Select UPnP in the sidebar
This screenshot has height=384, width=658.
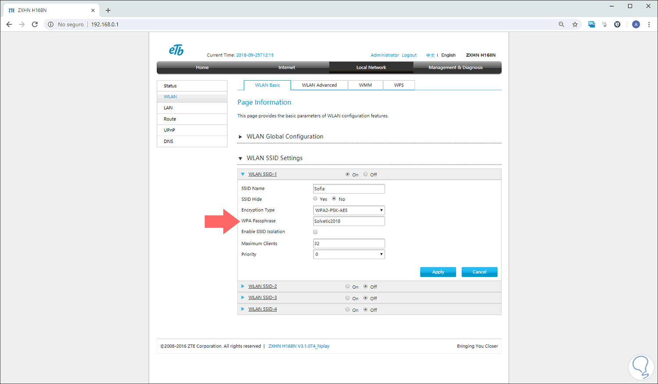pos(192,130)
